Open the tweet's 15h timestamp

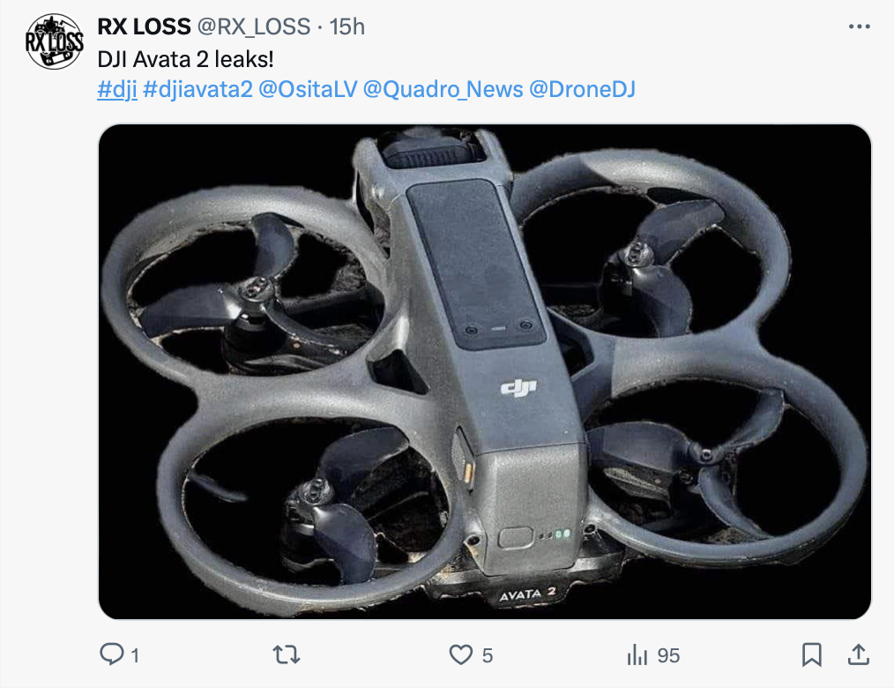pyautogui.click(x=346, y=26)
